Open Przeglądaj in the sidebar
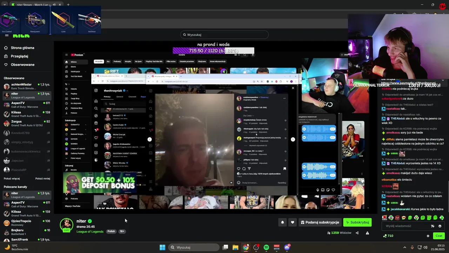The width and height of the screenshot is (449, 253). tap(19, 56)
